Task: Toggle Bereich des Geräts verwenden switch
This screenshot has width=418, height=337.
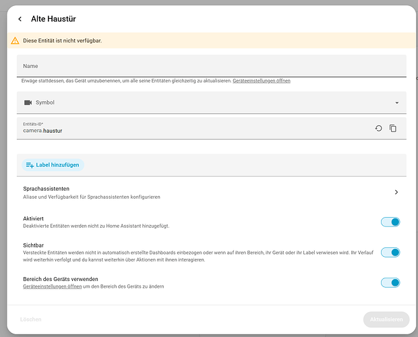Action: (x=390, y=282)
